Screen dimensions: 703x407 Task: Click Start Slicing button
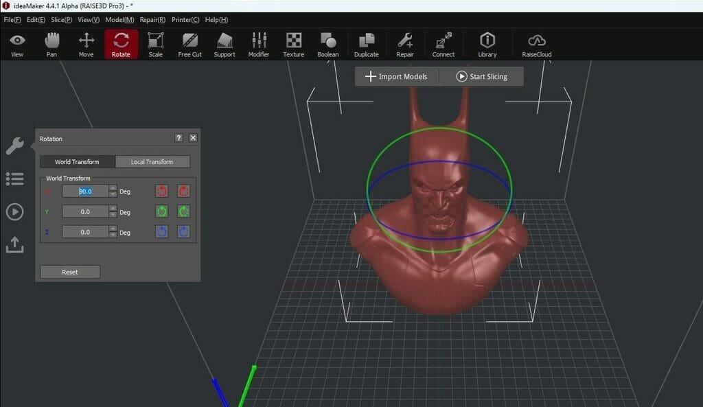pos(481,77)
